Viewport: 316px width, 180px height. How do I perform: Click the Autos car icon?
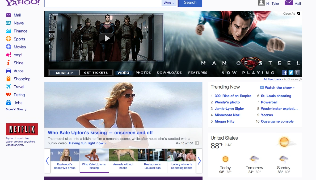click(9, 71)
